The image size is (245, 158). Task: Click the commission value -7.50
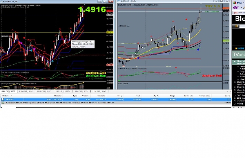191,99
